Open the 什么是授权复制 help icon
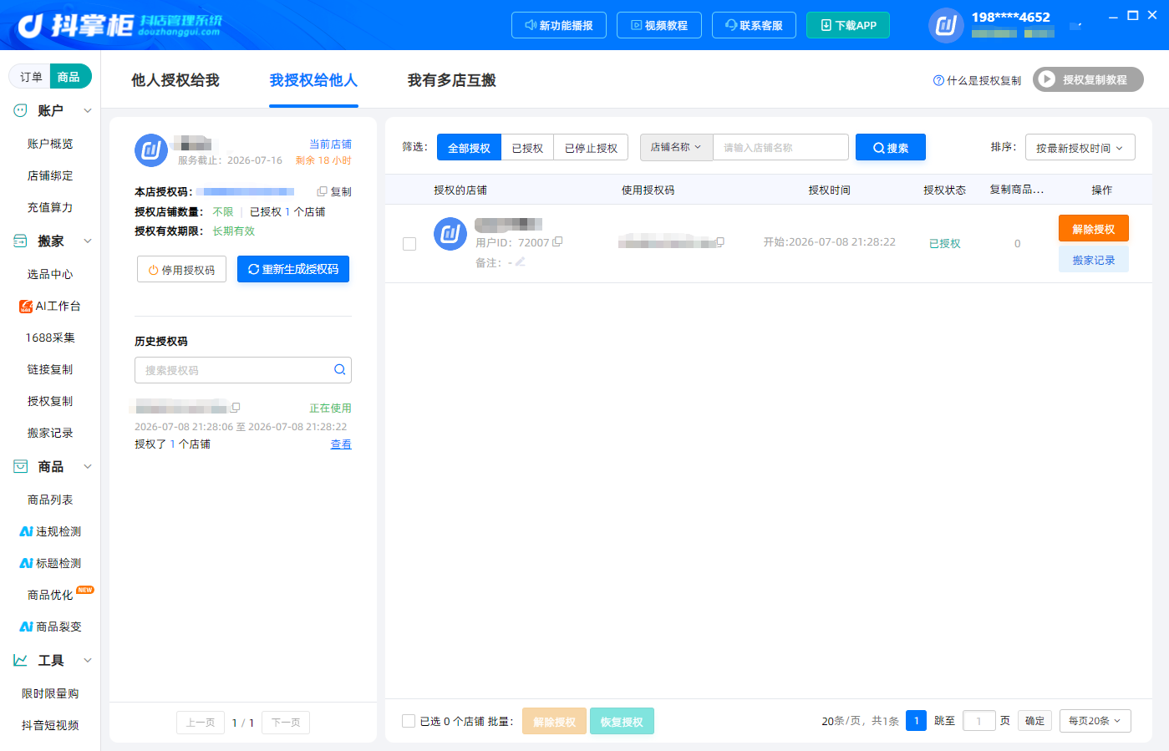The height and width of the screenshot is (751, 1169). pos(938,80)
